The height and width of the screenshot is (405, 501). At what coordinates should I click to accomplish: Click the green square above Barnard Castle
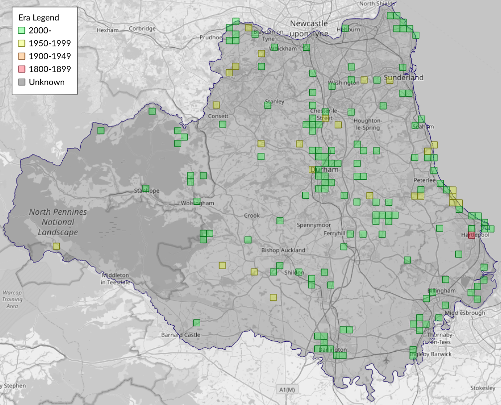197,323
